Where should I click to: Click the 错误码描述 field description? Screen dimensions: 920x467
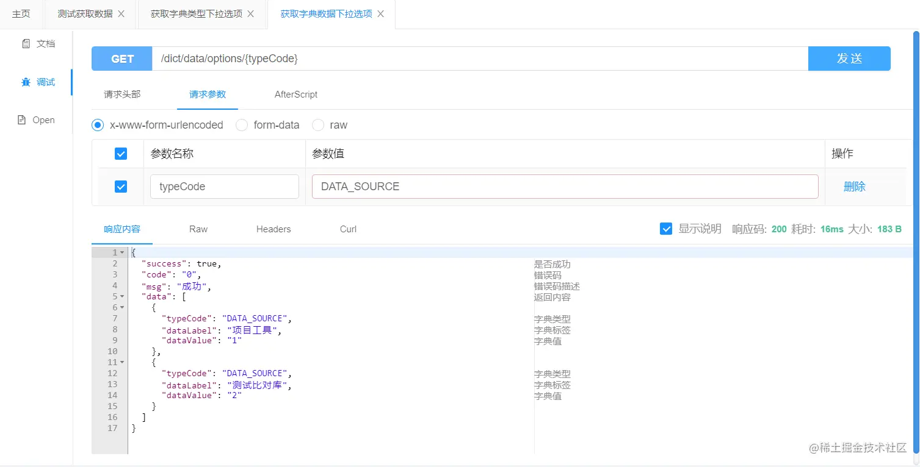pos(557,286)
